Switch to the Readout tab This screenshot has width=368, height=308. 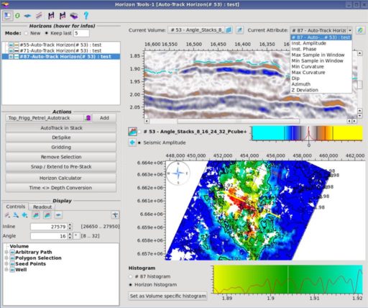coord(42,207)
